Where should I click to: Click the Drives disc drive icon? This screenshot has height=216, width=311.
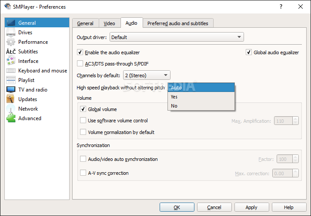point(11,32)
